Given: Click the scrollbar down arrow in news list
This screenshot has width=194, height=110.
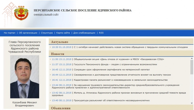Looking at the screenshot, I should [x=192, y=103].
